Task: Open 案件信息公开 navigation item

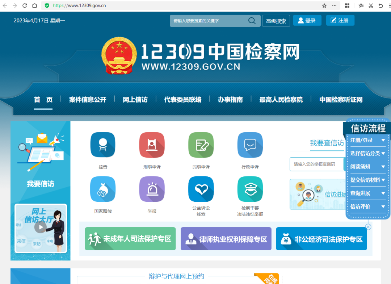Action: point(88,100)
